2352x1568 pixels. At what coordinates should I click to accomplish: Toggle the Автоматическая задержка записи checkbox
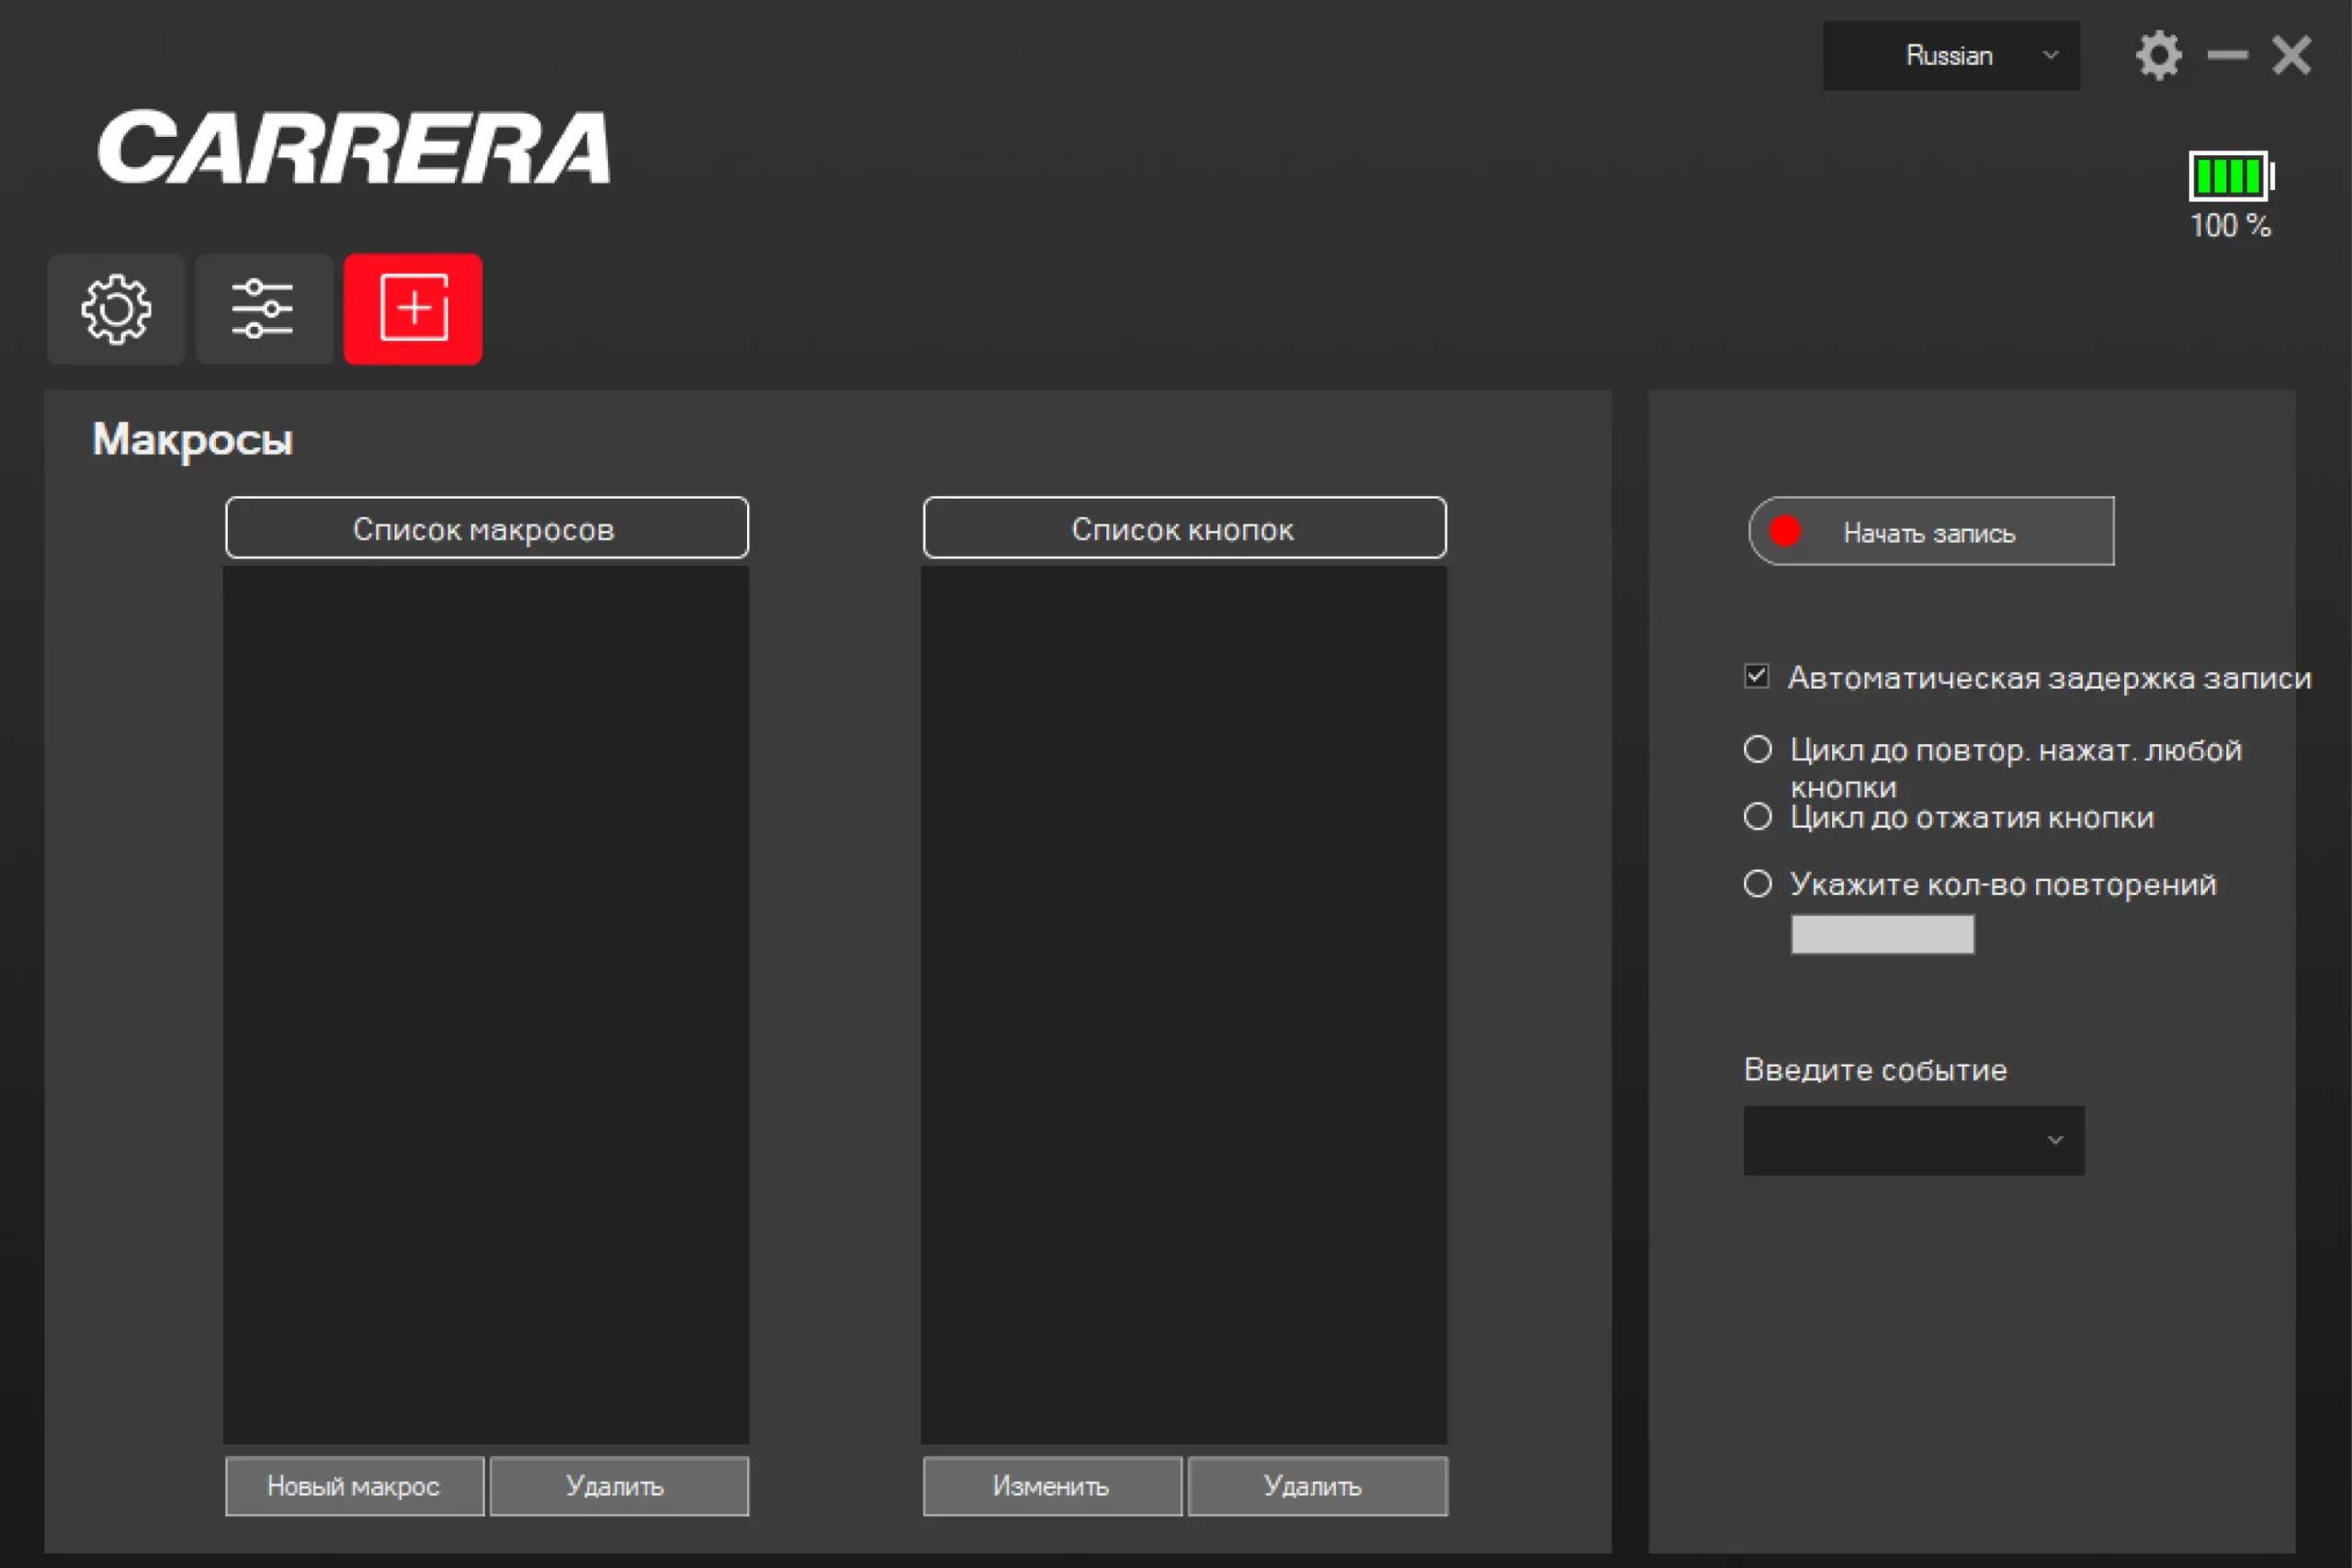[x=1756, y=677]
